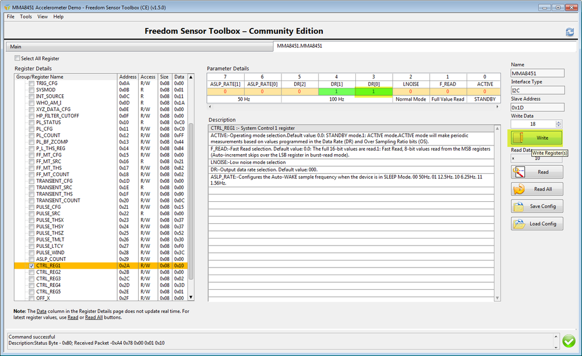Screen dimensions: 582x356
Task: Click the application icon in the title bar
Action: pos(8,8)
